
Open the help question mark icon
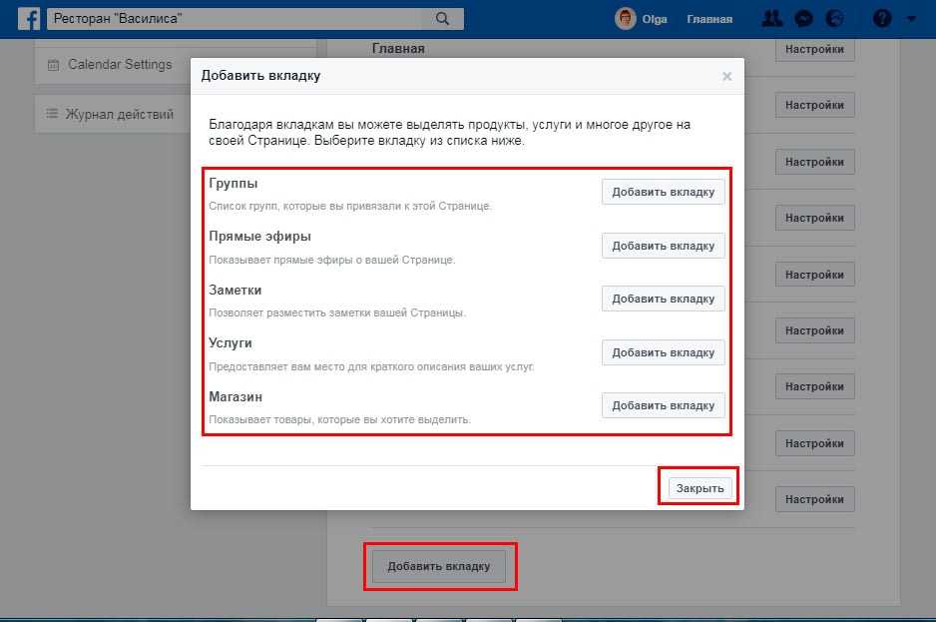coord(881,19)
